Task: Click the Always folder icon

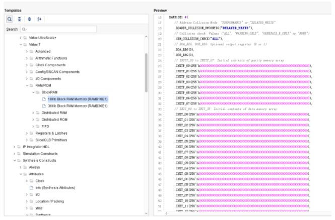Action: tap(25, 167)
